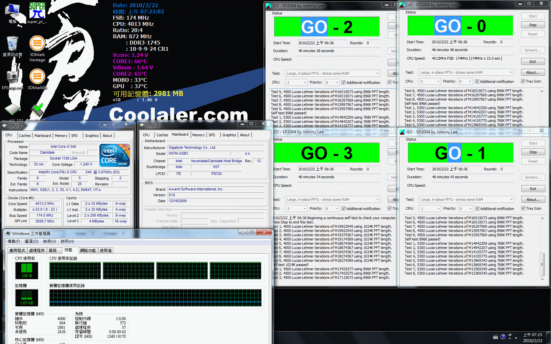Click the GO-1 log scroll down arrow
The width and height of the screenshot is (551, 344).
pos(542,279)
